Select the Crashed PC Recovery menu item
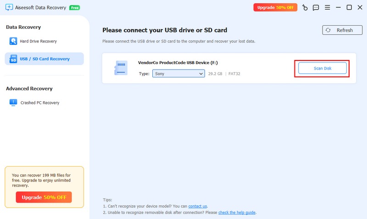Image resolution: width=367 pixels, height=219 pixels. tap(39, 103)
